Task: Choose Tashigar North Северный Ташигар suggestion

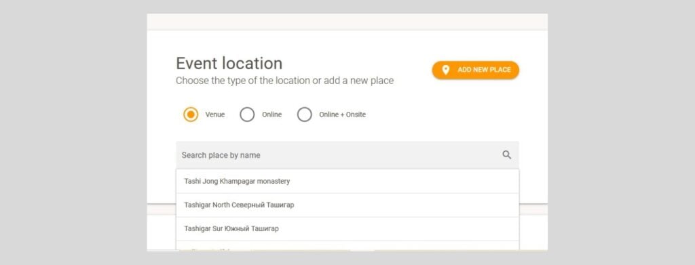Action: coord(347,205)
